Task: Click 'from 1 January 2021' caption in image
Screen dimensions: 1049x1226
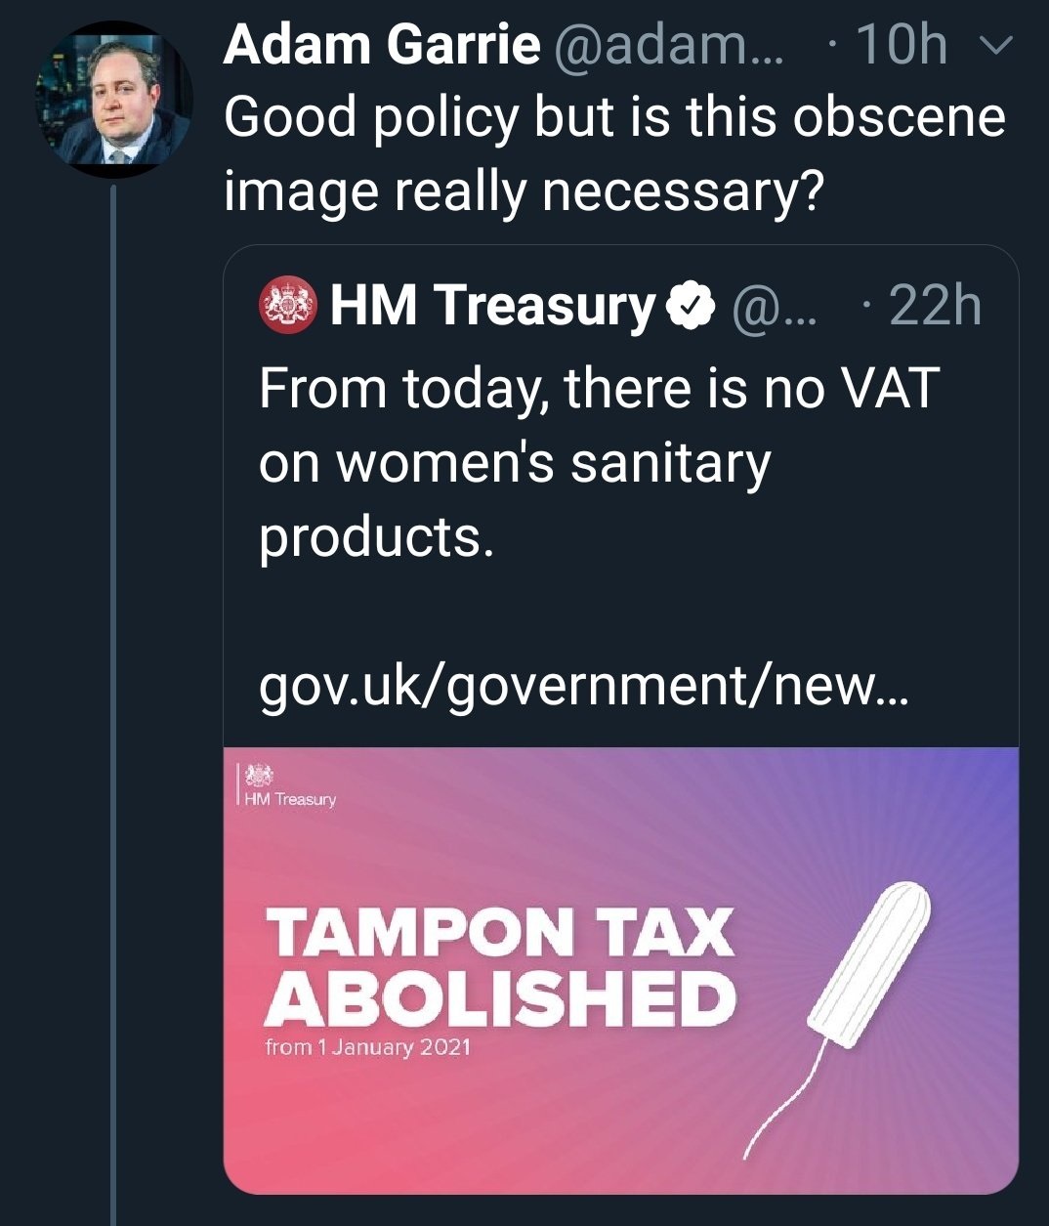Action: pos(367,1047)
